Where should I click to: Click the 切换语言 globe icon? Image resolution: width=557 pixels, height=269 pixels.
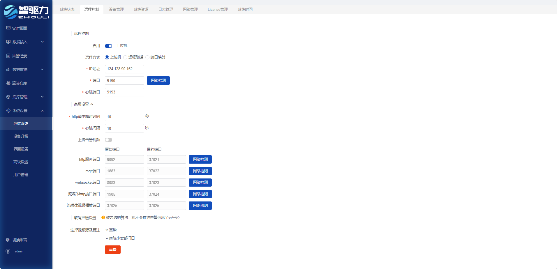[x=8, y=240]
